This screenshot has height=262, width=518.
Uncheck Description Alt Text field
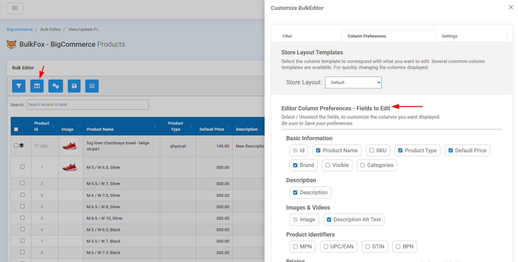tap(329, 219)
